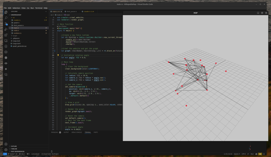Open the .gitignore file
This screenshot has height=157, width=271.
pyautogui.click(x=29, y=38)
